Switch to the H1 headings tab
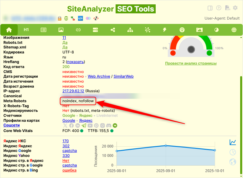This screenshot has height=178, width=243. pos(26,30)
